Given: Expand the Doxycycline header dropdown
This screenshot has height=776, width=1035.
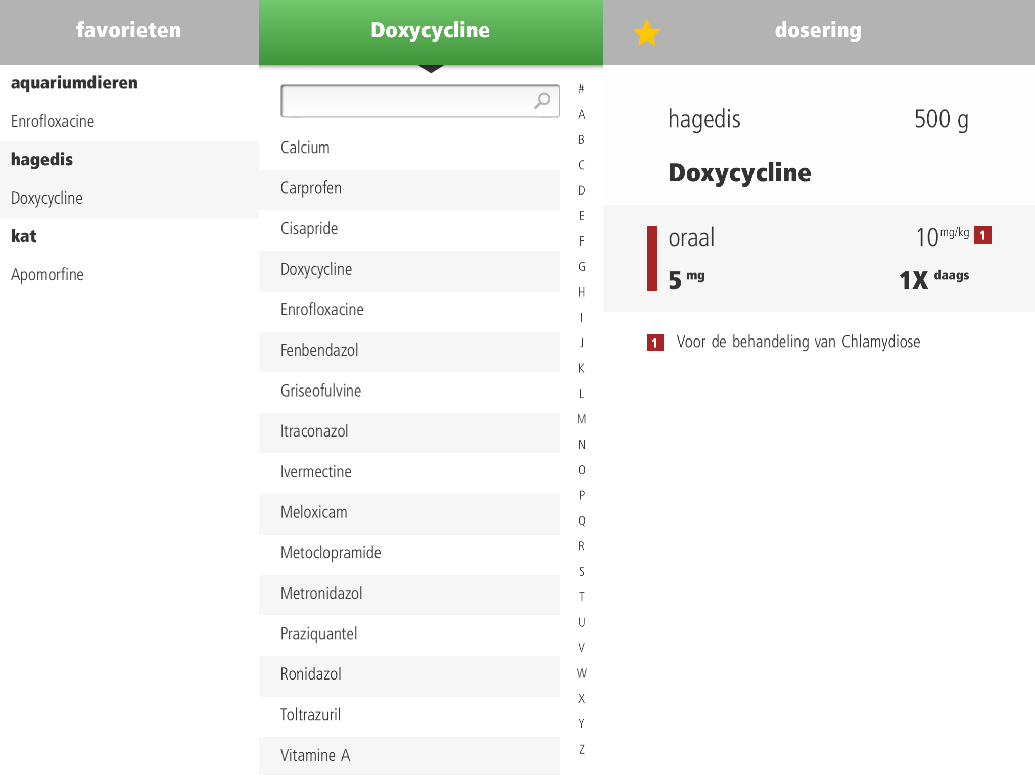Looking at the screenshot, I should 431,31.
